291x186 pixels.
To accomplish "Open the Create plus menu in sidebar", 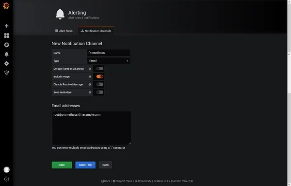I will click(x=6, y=26).
